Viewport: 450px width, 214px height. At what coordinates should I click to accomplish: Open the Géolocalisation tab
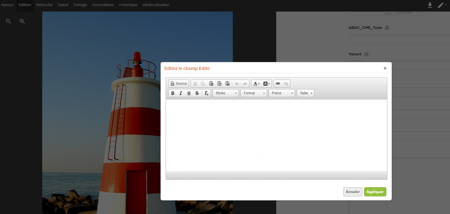156,5
